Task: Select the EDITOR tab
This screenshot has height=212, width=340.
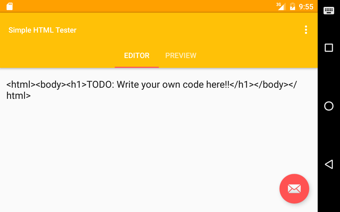Action: (137, 56)
